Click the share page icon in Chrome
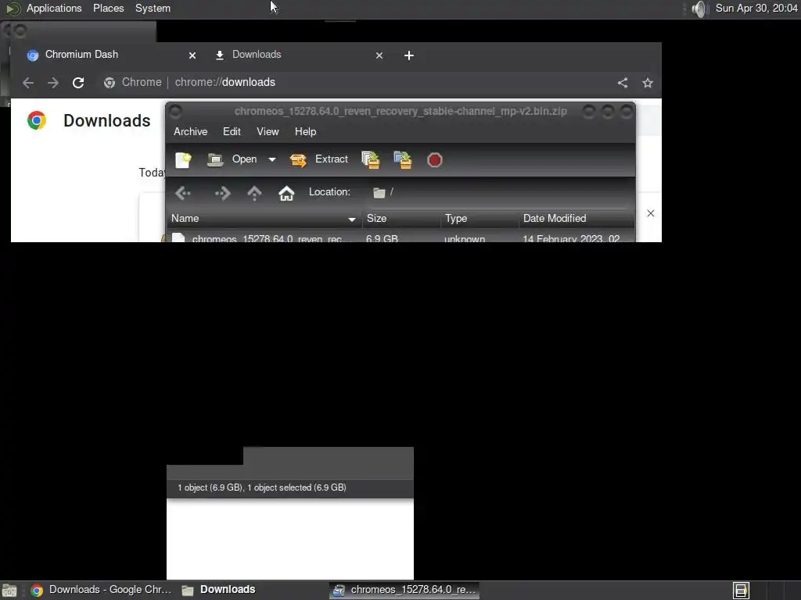The image size is (801, 600). 622,83
